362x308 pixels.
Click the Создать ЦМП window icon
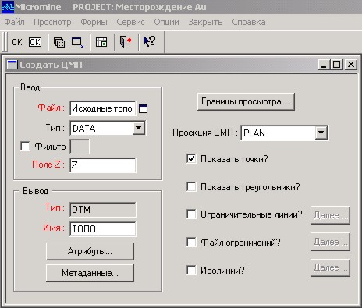(x=12, y=65)
